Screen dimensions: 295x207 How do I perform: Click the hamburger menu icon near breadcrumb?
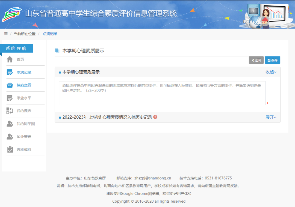pyautogui.click(x=6, y=34)
